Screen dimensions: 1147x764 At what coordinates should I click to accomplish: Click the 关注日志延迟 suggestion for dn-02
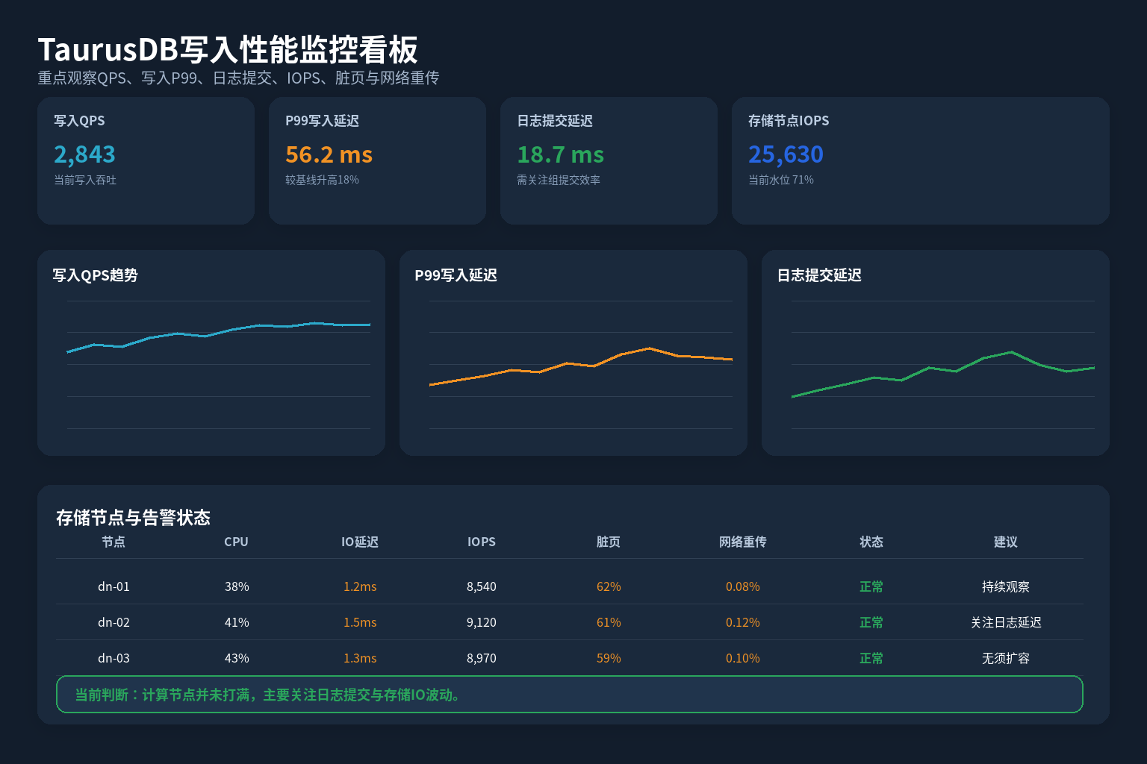1006,622
